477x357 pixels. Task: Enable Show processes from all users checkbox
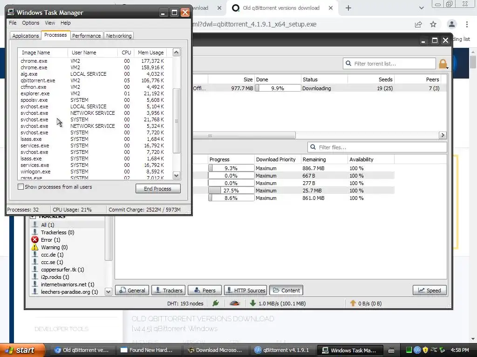pos(20,187)
